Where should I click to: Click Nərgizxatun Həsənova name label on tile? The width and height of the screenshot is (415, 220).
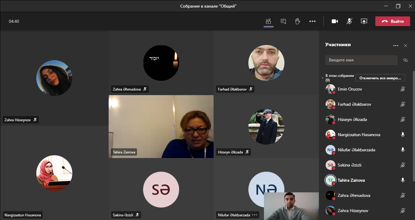coord(23,215)
